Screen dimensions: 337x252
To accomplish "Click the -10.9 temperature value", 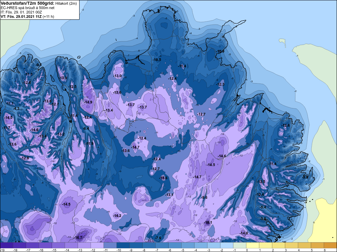I will [x=220, y=51].
